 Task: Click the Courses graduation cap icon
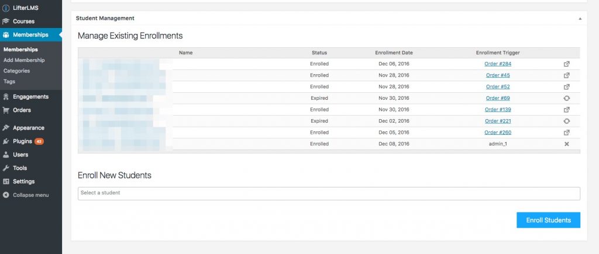(6, 22)
